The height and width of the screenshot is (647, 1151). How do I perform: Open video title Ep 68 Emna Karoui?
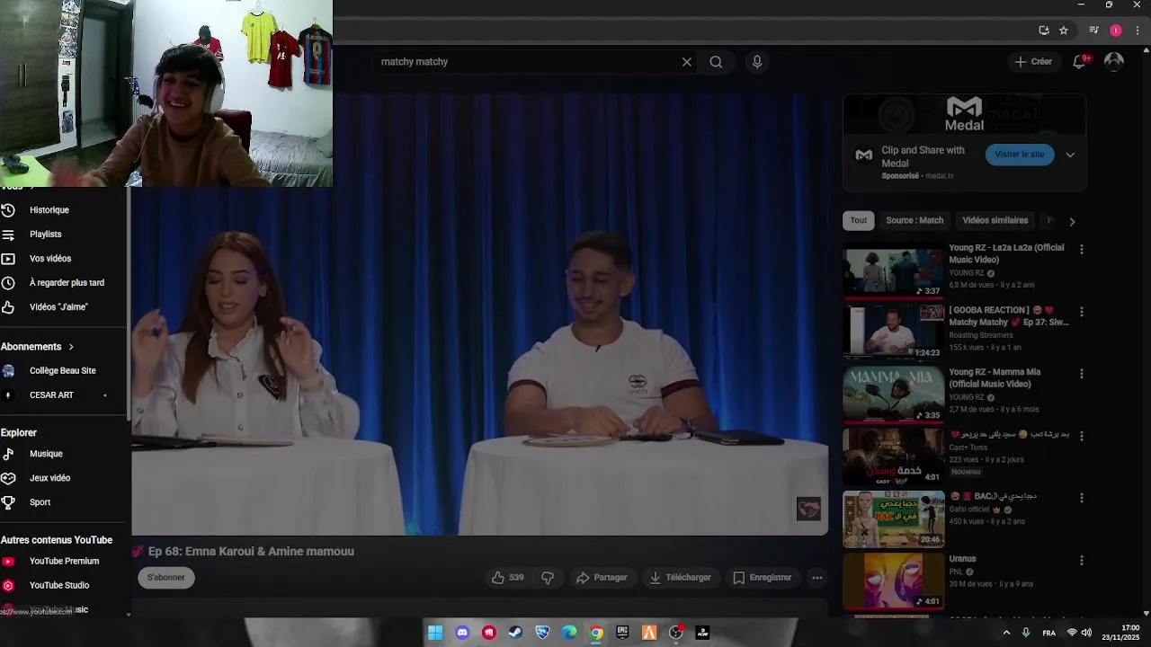251,552
